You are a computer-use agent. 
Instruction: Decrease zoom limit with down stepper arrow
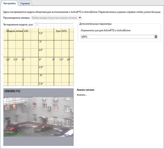(156, 38)
